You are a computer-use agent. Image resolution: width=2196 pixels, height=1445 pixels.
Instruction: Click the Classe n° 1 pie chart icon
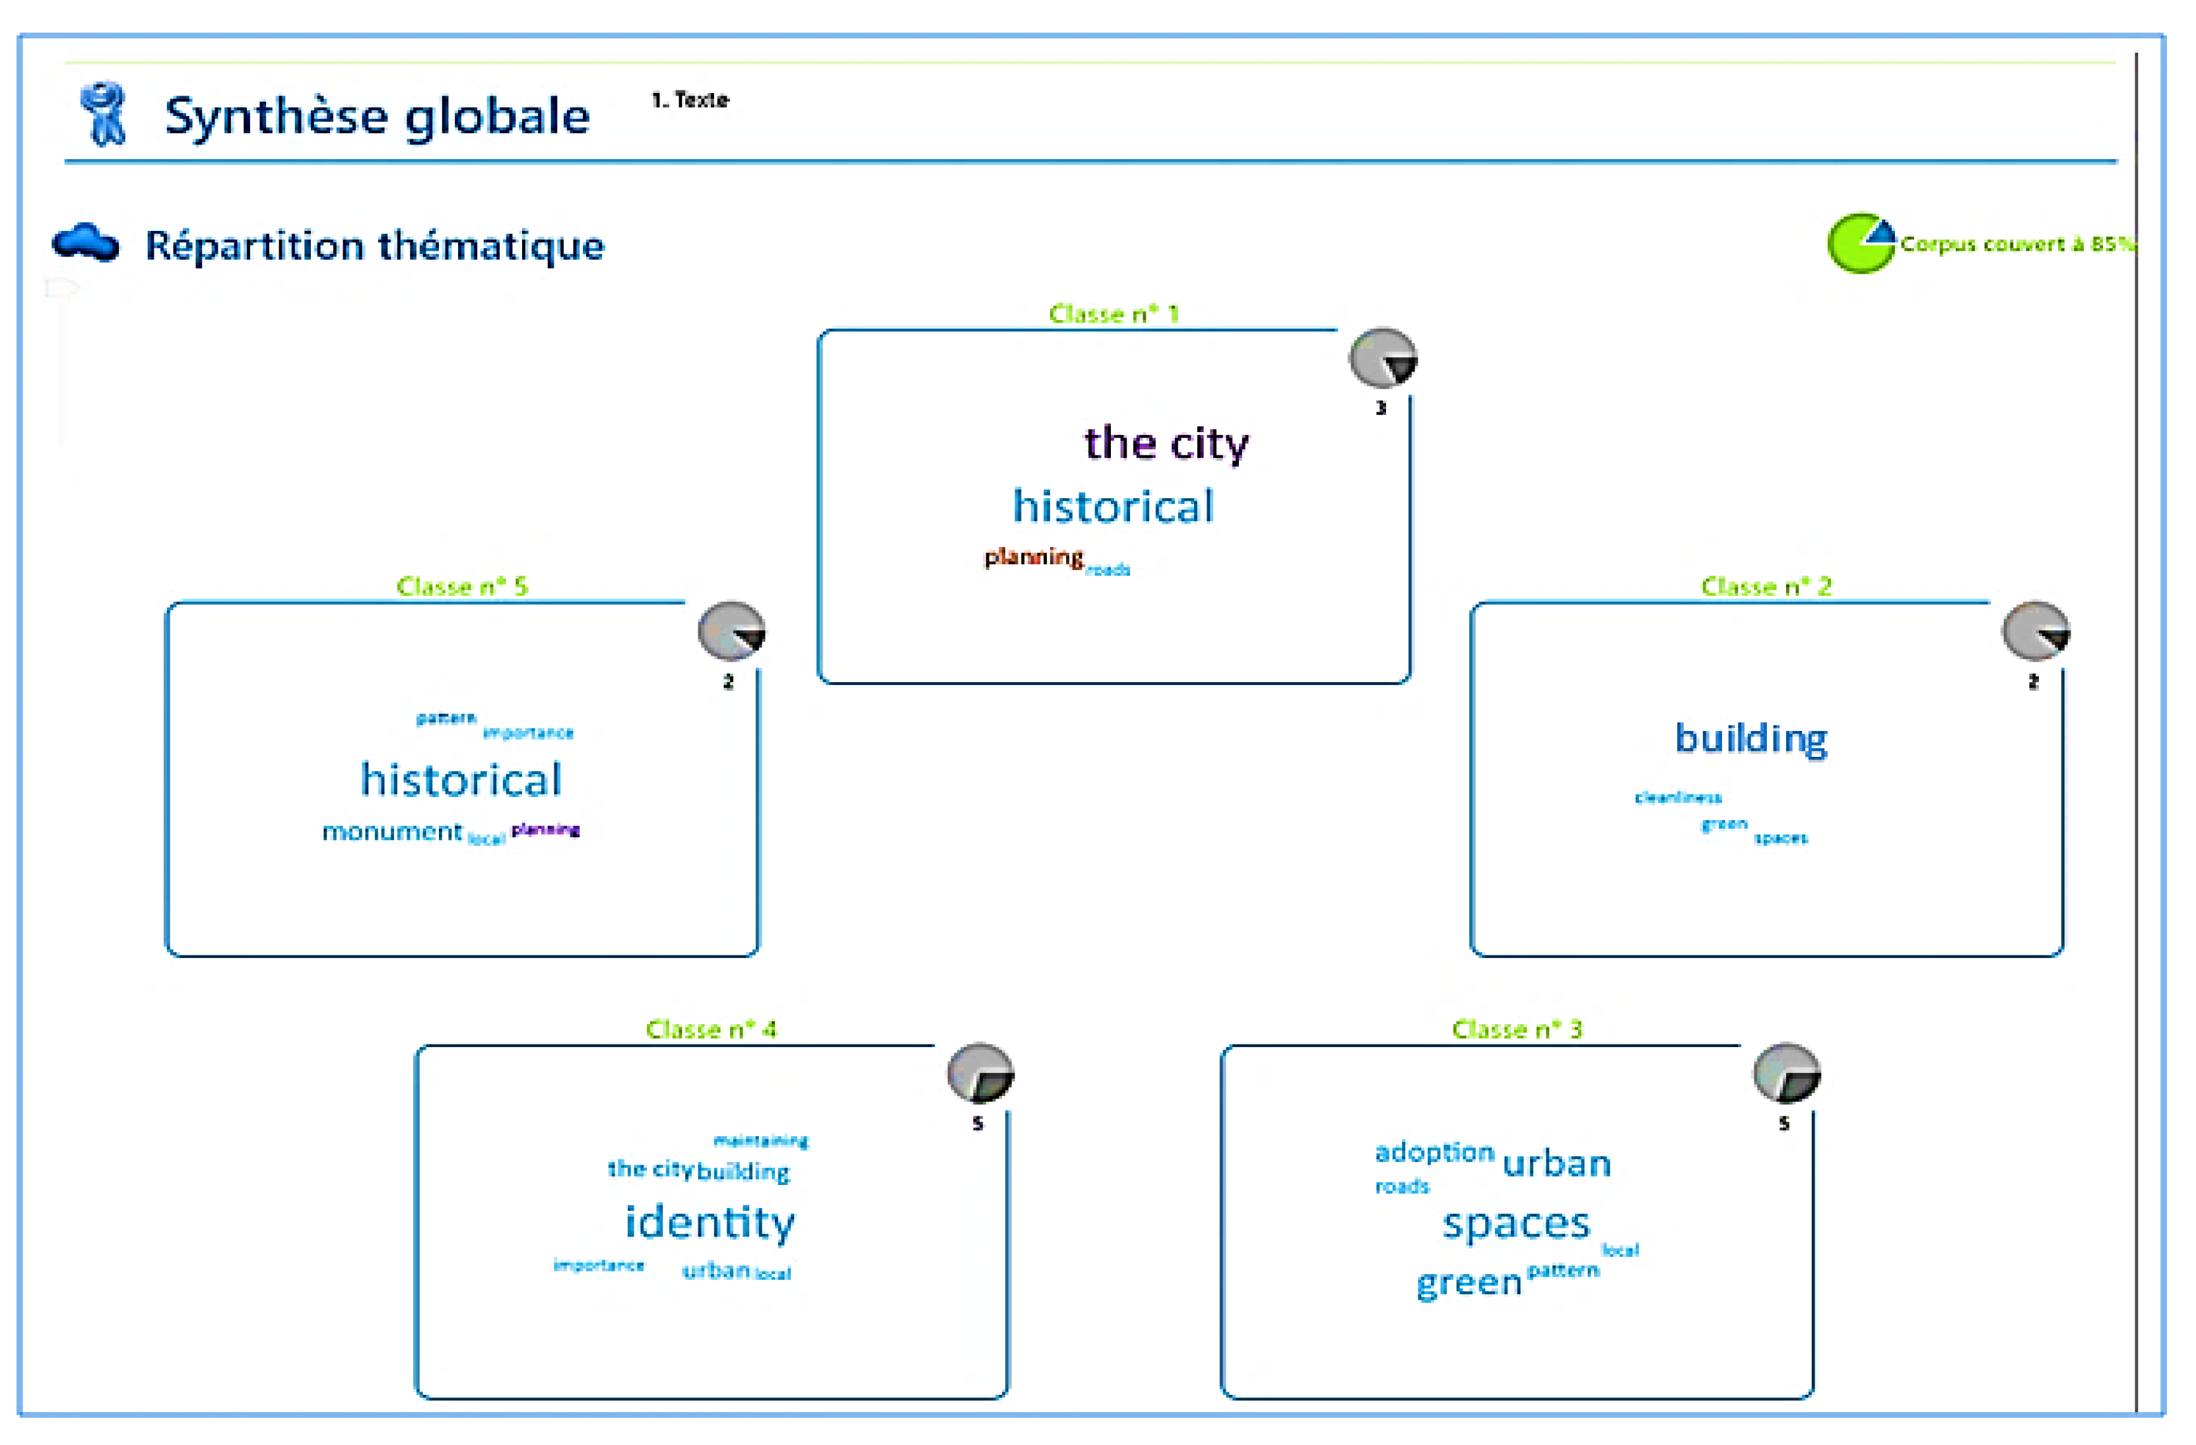(1382, 358)
